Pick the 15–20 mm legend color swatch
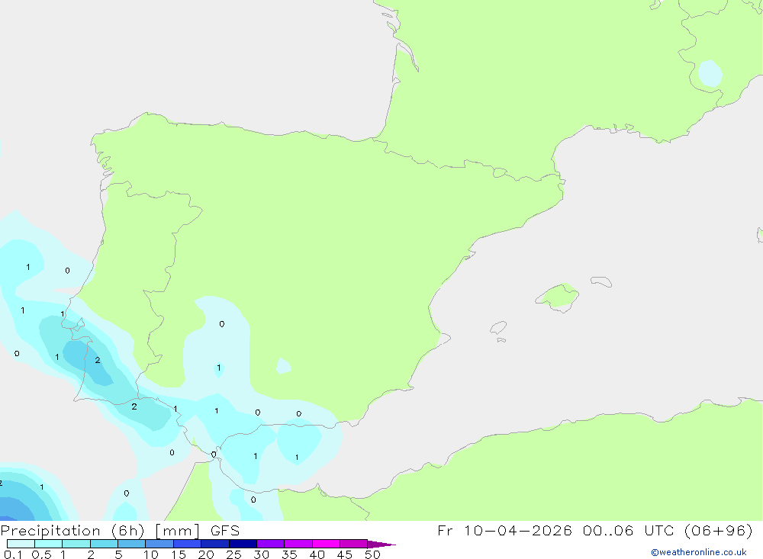 [188, 544]
